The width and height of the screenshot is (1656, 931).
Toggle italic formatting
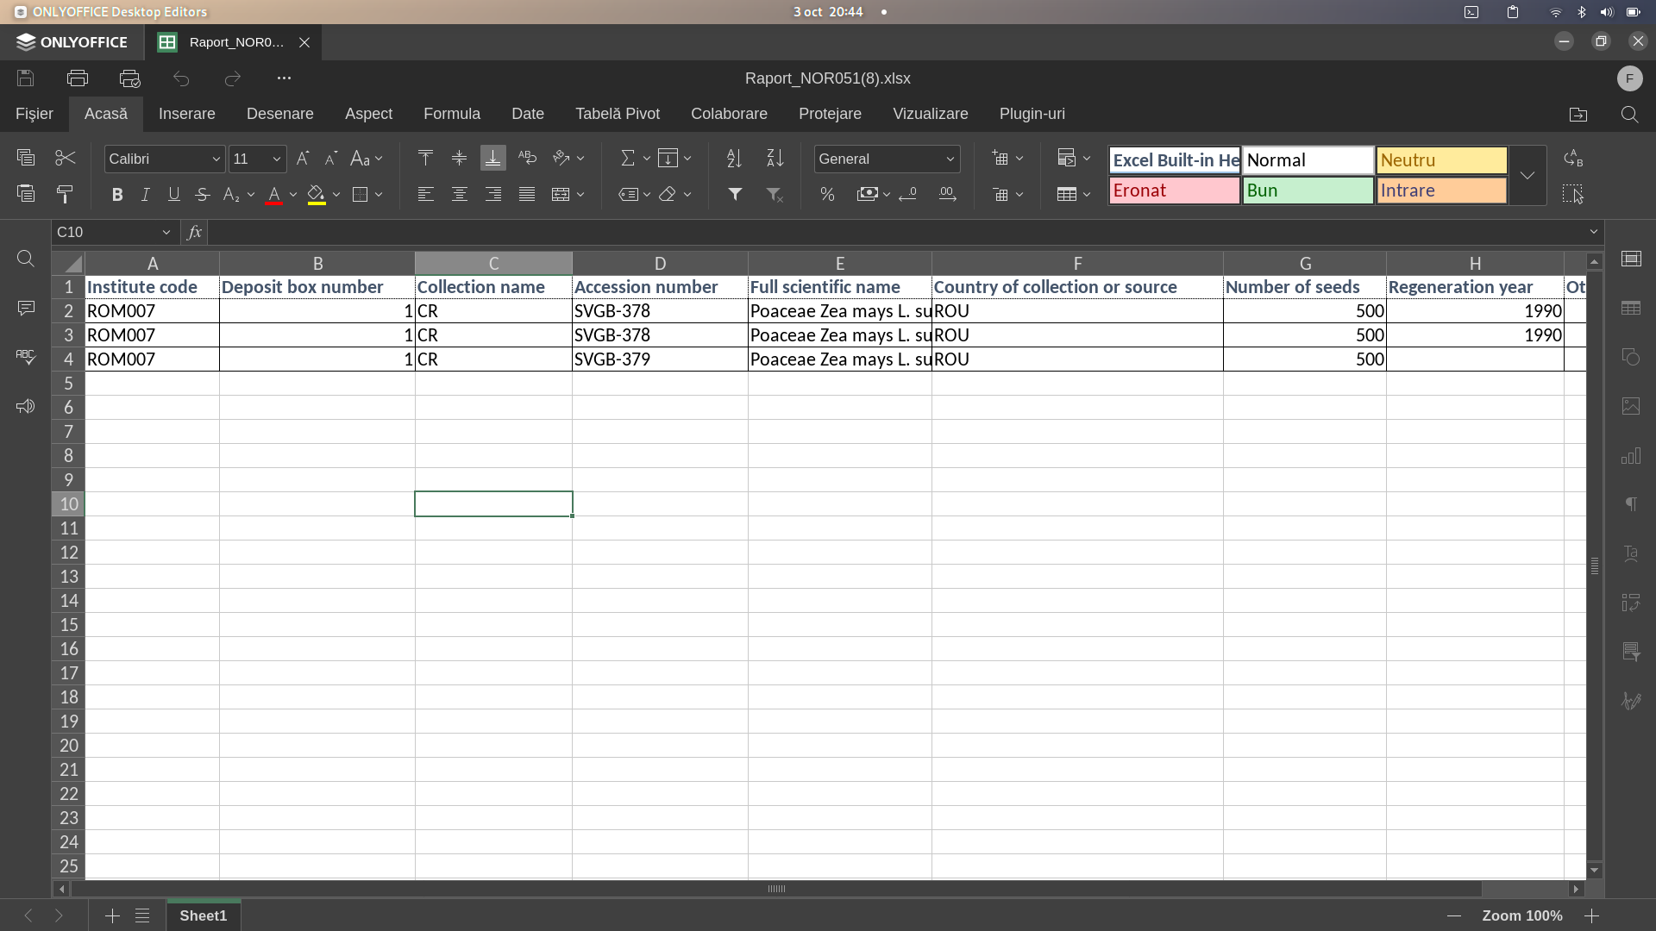(146, 195)
